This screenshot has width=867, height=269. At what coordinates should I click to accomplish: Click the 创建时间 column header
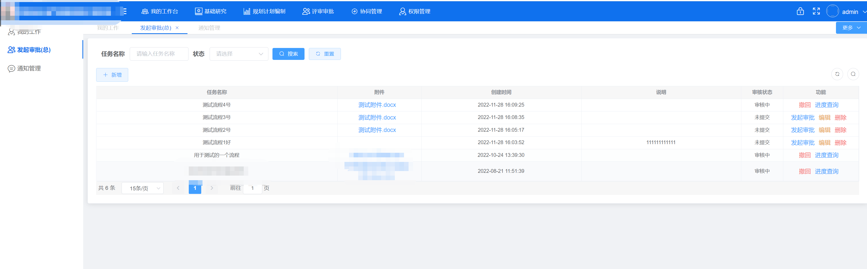click(501, 92)
